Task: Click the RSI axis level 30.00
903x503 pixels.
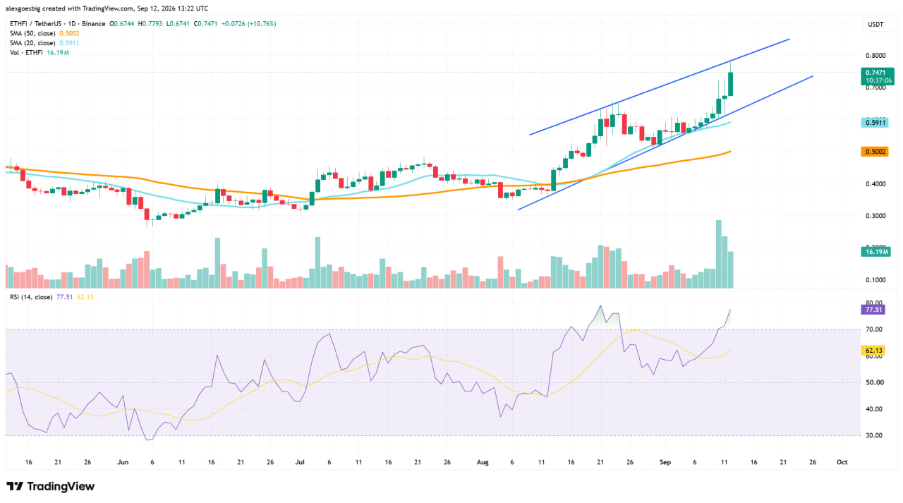Action: coord(873,435)
